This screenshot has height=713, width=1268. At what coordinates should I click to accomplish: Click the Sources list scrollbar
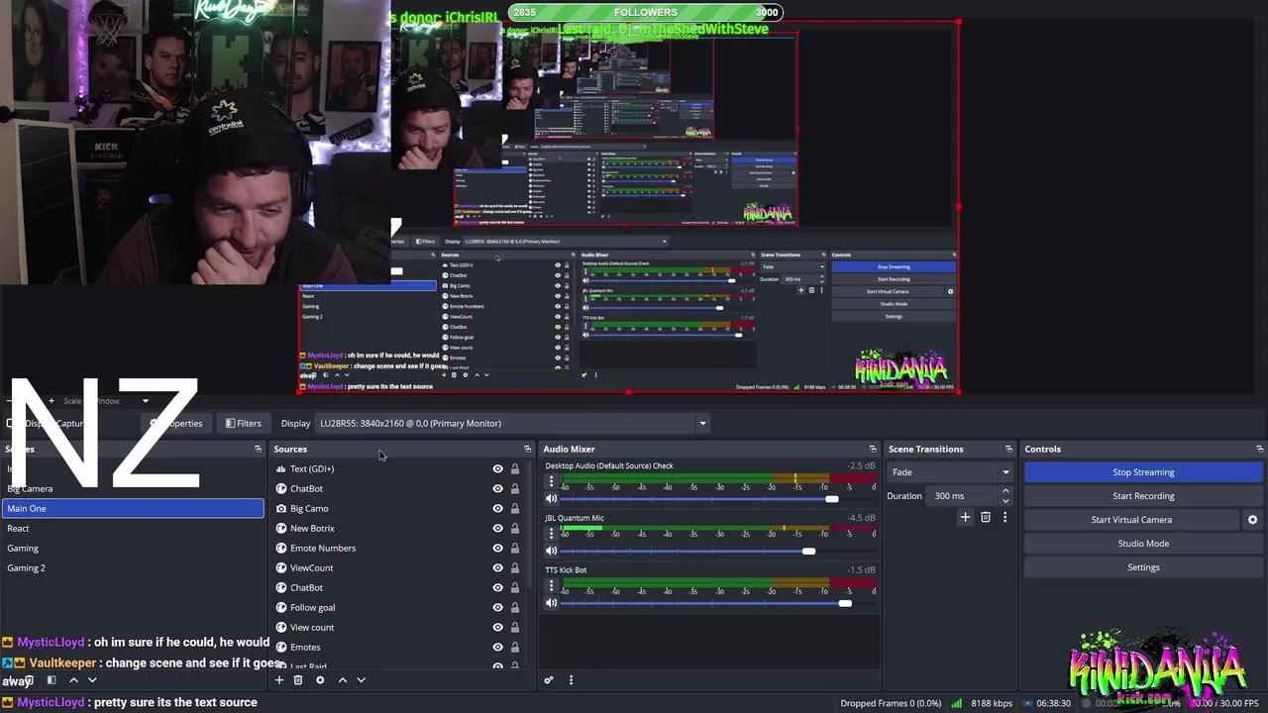pyautogui.click(x=529, y=525)
